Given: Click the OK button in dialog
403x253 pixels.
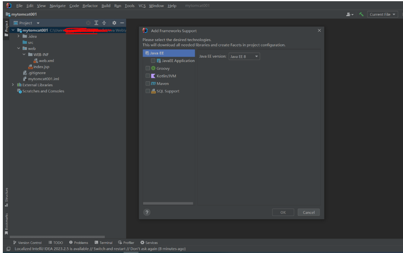Looking at the screenshot, I should point(283,212).
